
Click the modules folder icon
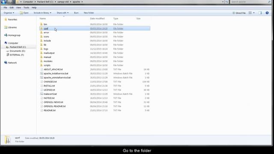(x=42, y=61)
